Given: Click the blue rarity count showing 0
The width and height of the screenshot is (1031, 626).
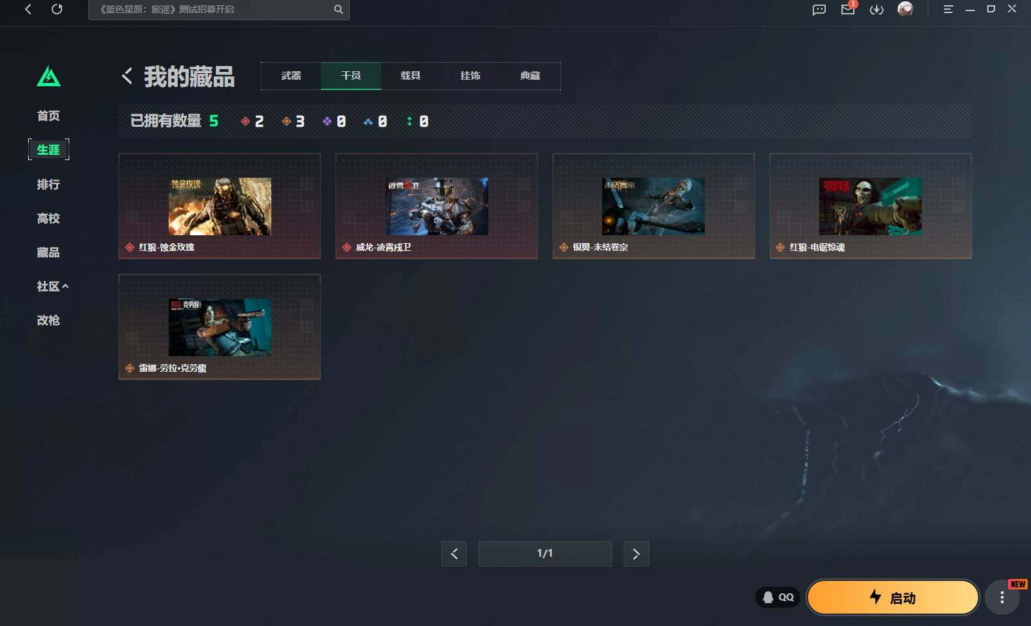Looking at the screenshot, I should (375, 122).
